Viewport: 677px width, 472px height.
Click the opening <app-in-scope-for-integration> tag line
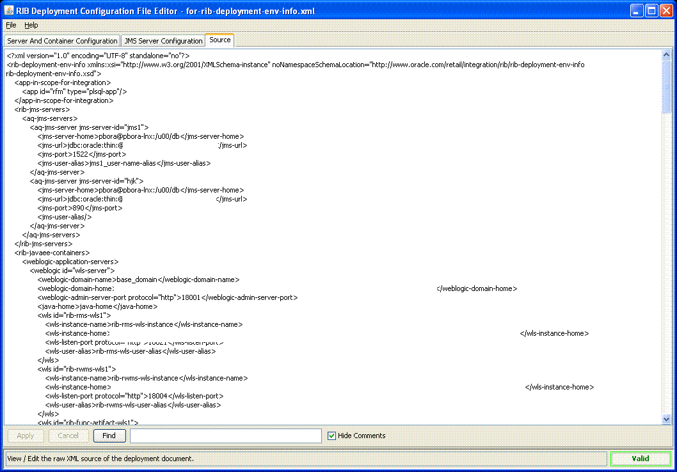(63, 83)
